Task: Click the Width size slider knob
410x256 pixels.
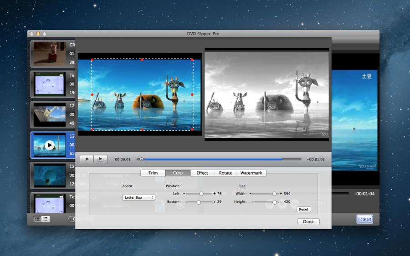Action: click(x=274, y=194)
